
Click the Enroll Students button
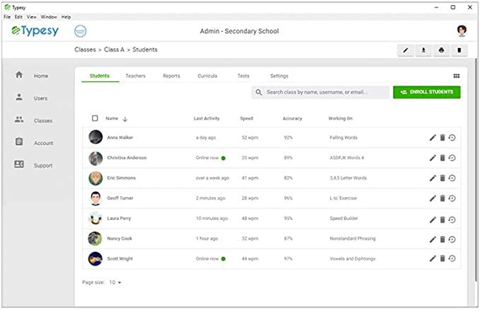point(426,92)
